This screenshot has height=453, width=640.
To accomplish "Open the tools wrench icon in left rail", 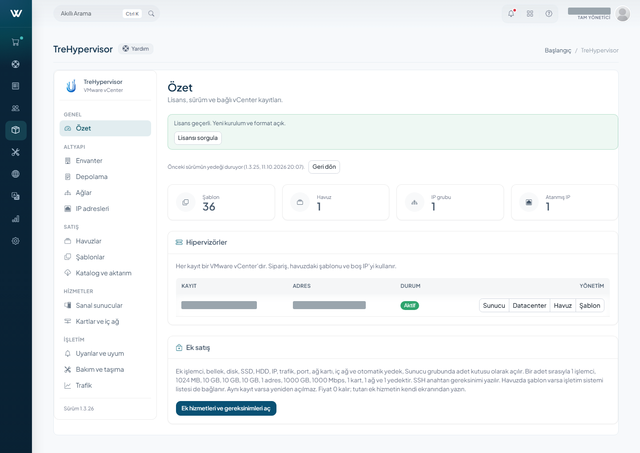I will (x=16, y=152).
